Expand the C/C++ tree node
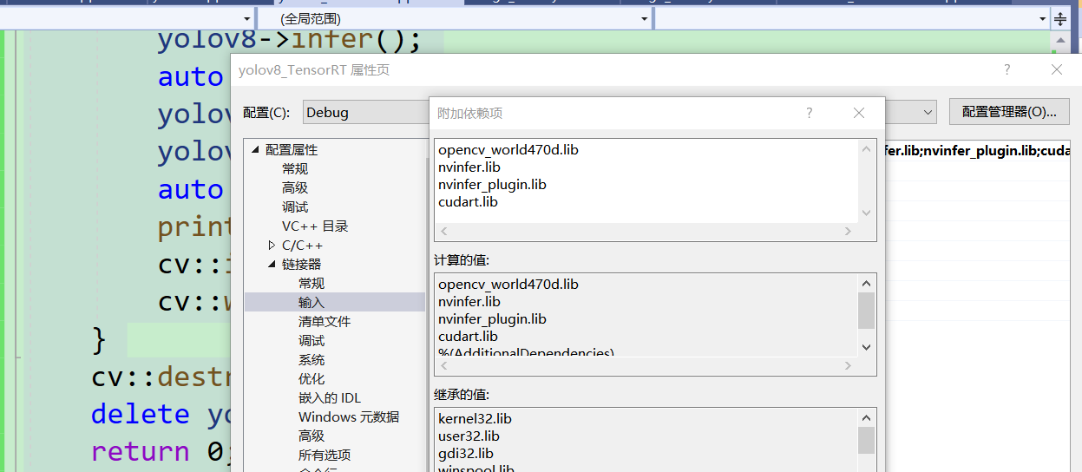Image resolution: width=1082 pixels, height=472 pixels. pyautogui.click(x=272, y=246)
